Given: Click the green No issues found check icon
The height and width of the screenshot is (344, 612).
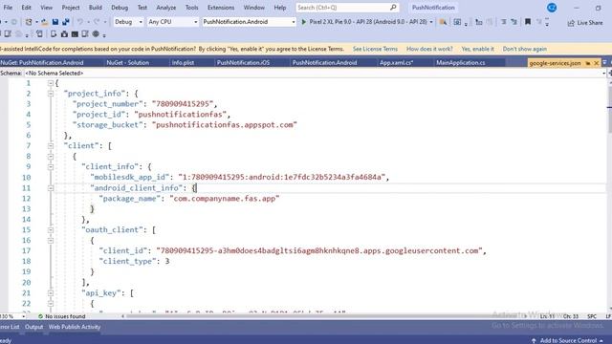Looking at the screenshot, I should [40, 316].
